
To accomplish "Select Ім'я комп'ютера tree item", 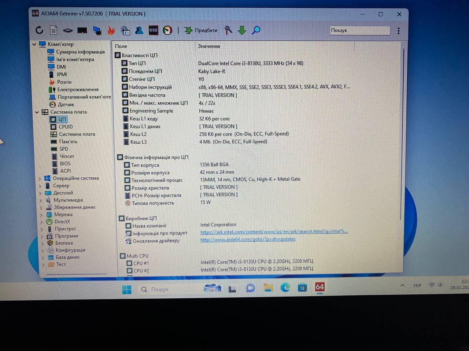I will click(75, 59).
